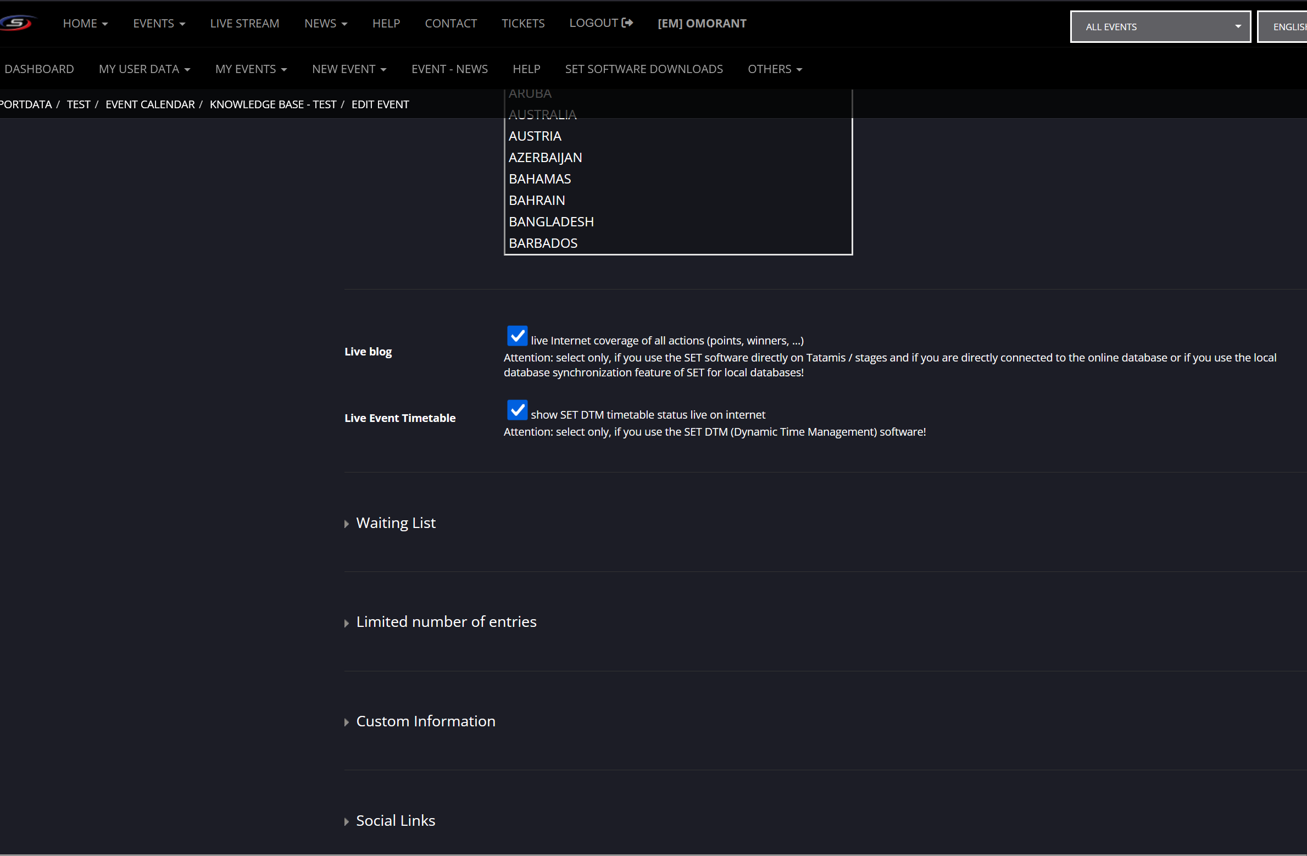Open the Home menu
This screenshot has height=856, width=1307.
pyautogui.click(x=85, y=24)
